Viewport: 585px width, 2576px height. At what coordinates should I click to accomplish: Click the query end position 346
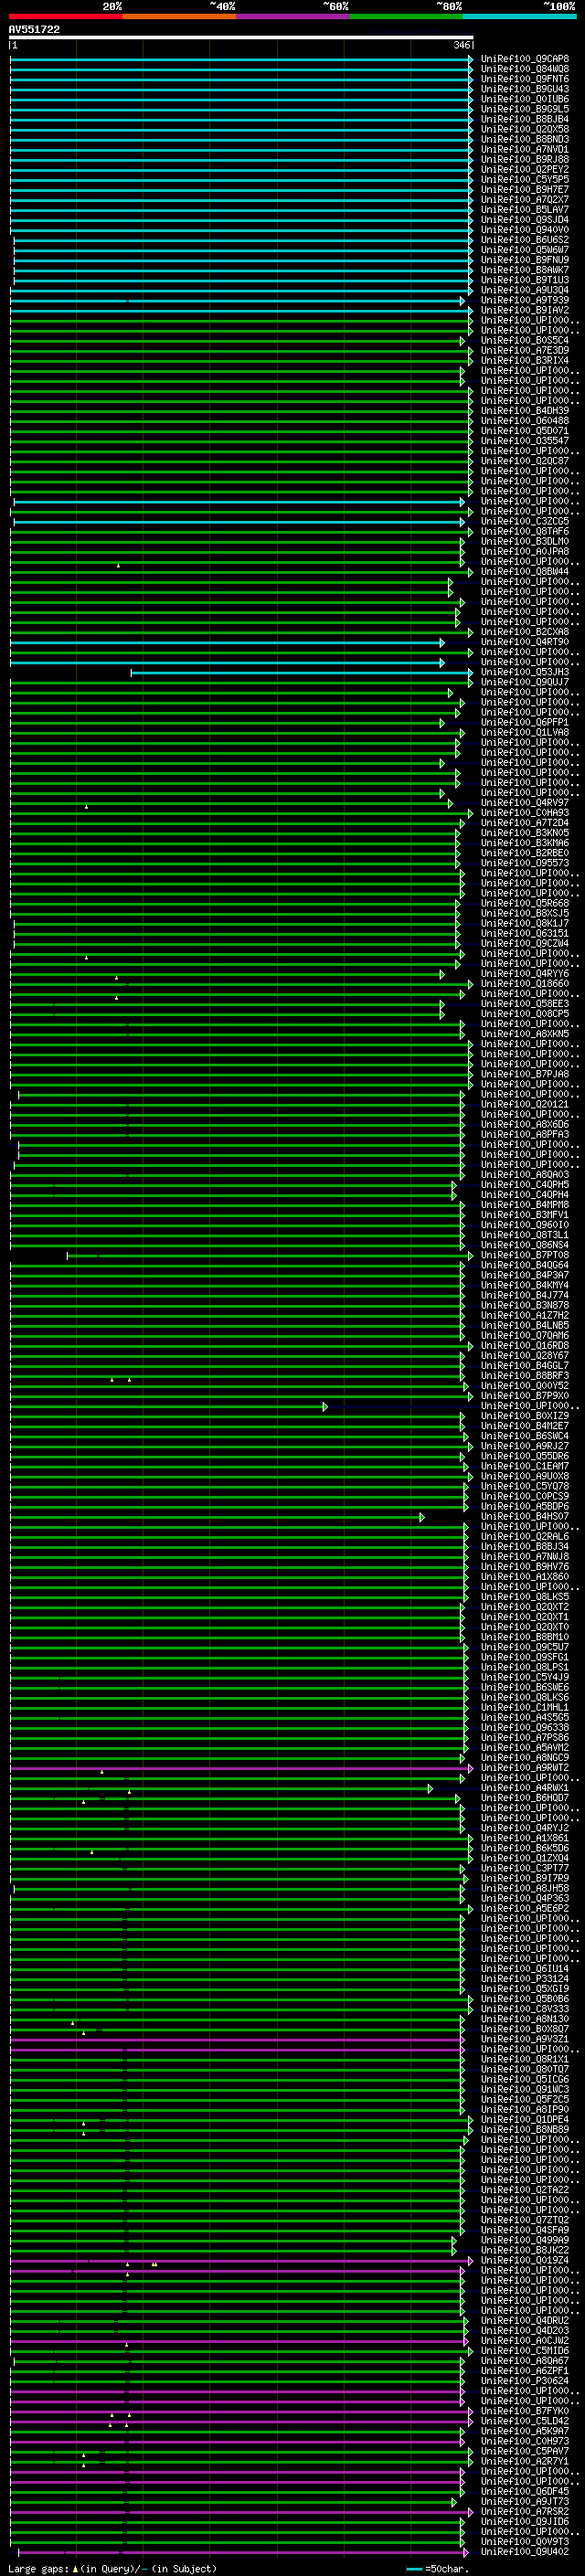(461, 45)
